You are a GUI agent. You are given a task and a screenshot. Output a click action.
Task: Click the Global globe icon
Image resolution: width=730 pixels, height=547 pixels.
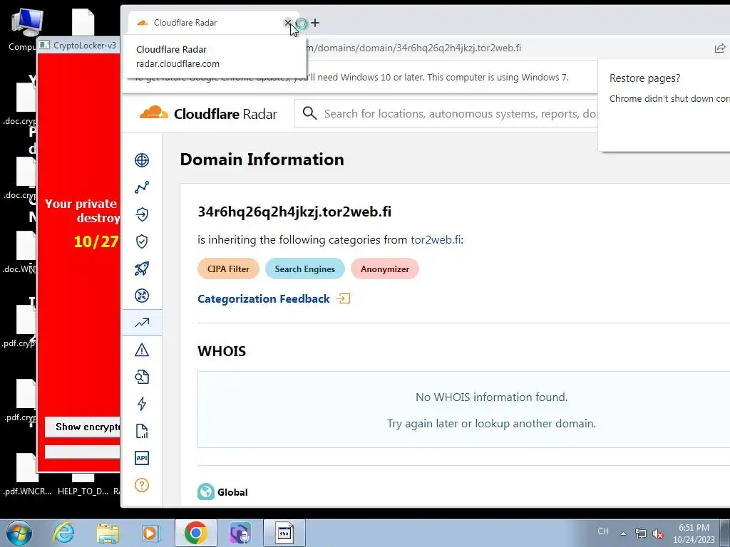pyautogui.click(x=206, y=491)
